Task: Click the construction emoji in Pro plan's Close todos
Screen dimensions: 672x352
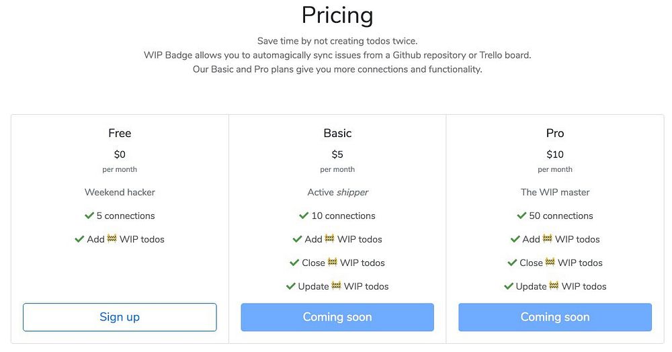Action: click(x=550, y=262)
